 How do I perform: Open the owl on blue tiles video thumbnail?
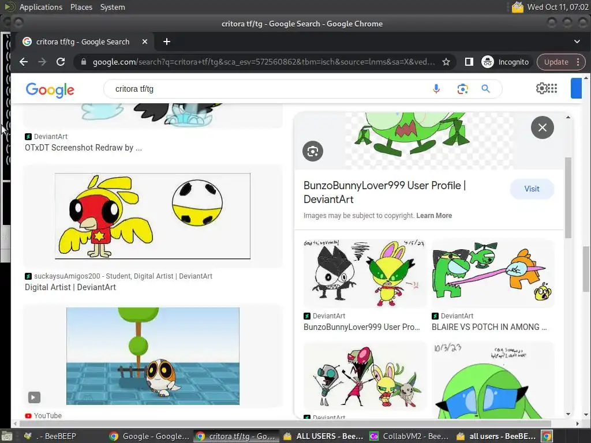tap(152, 356)
